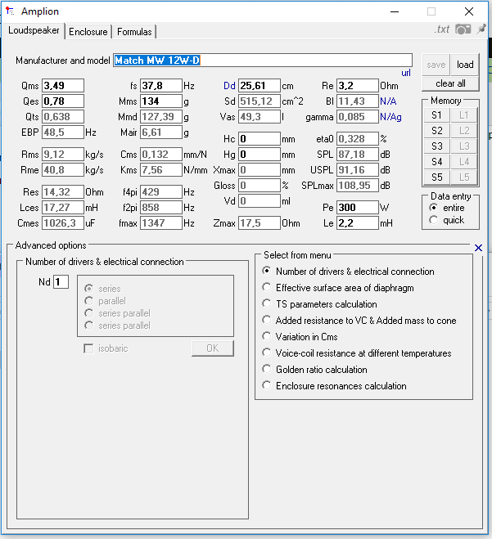Click the Hg input field
This screenshot has width=492, height=539.
pos(260,155)
